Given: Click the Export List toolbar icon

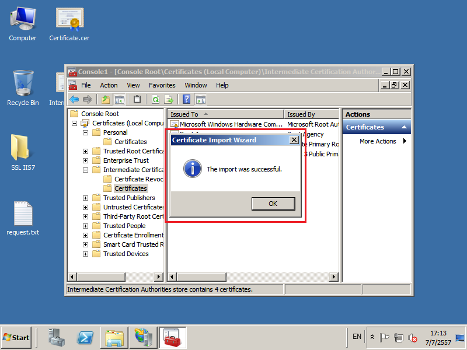Looking at the screenshot, I should point(169,99).
